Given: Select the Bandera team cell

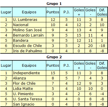Looking at the screenshot, I should click(29, 41).
